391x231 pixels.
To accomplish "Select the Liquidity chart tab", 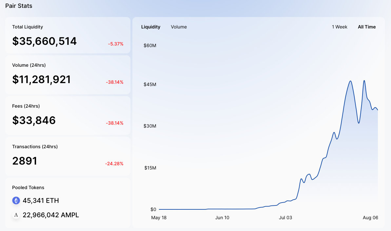I will coord(151,27).
